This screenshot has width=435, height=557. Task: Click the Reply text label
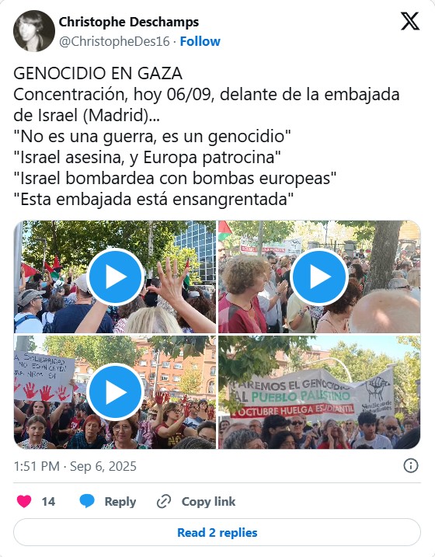(x=120, y=502)
